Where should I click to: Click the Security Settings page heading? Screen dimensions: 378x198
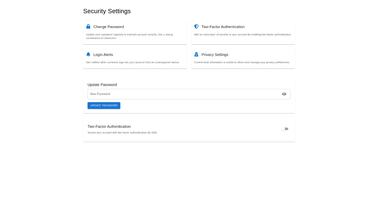click(x=107, y=11)
